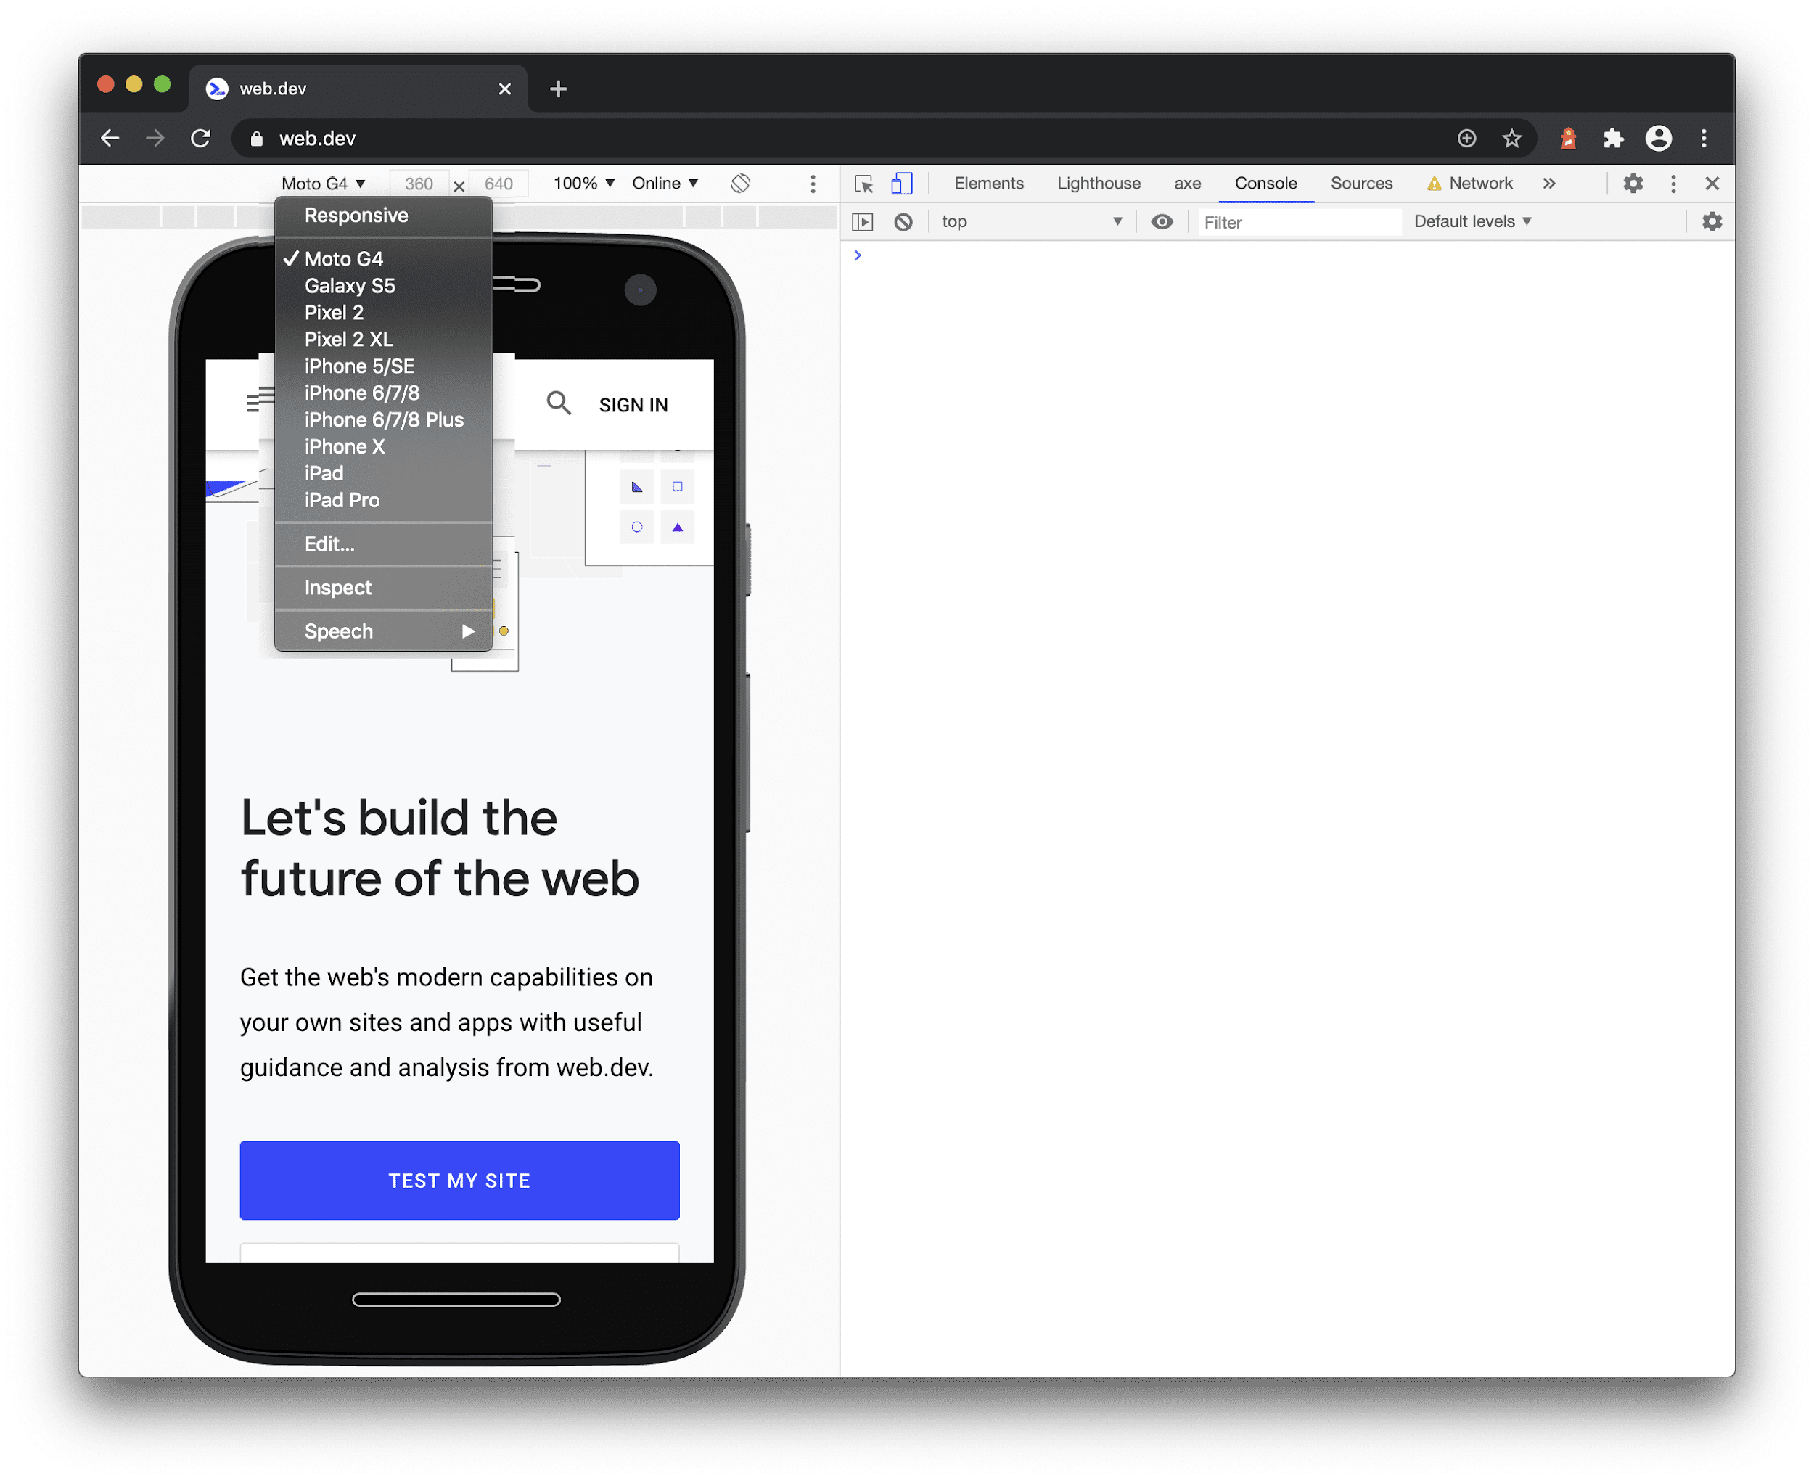Click the console clear icon
The height and width of the screenshot is (1481, 1814).
pyautogui.click(x=906, y=221)
